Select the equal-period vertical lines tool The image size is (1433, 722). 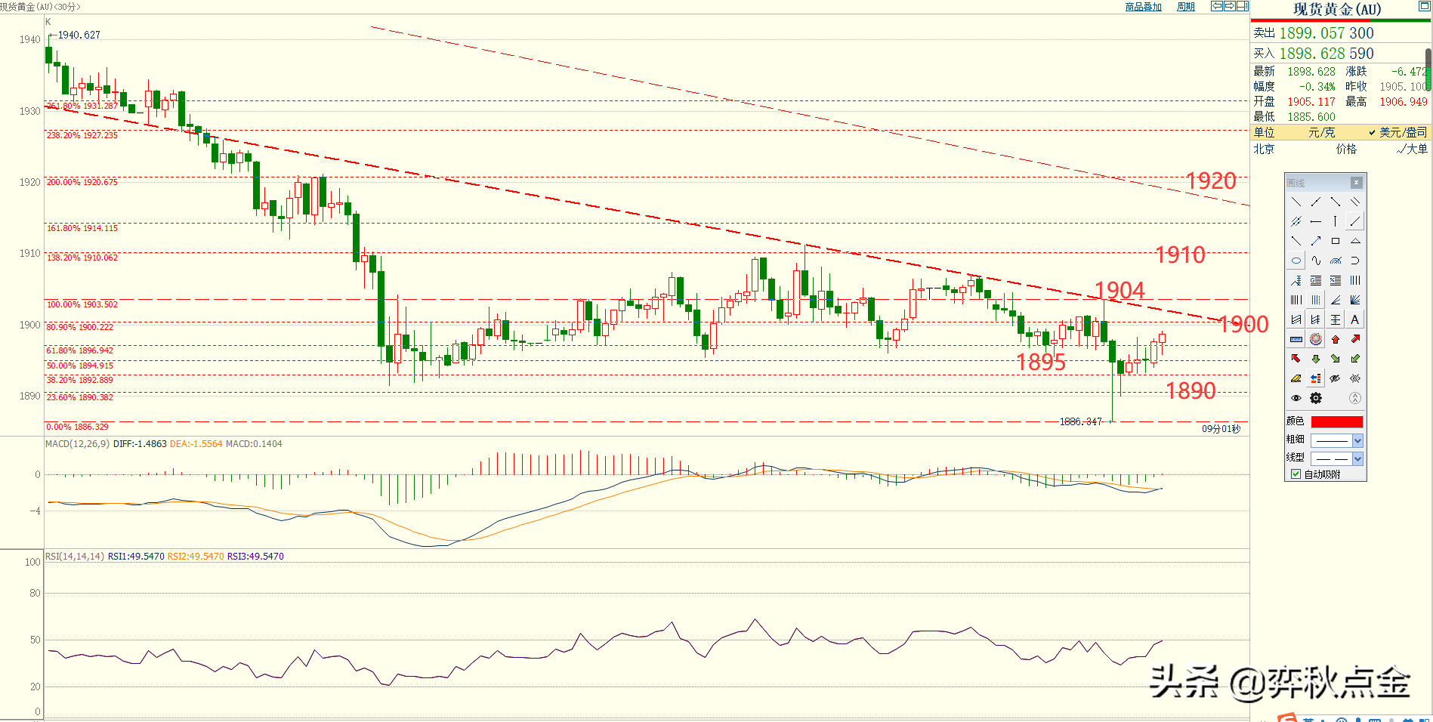[1355, 280]
